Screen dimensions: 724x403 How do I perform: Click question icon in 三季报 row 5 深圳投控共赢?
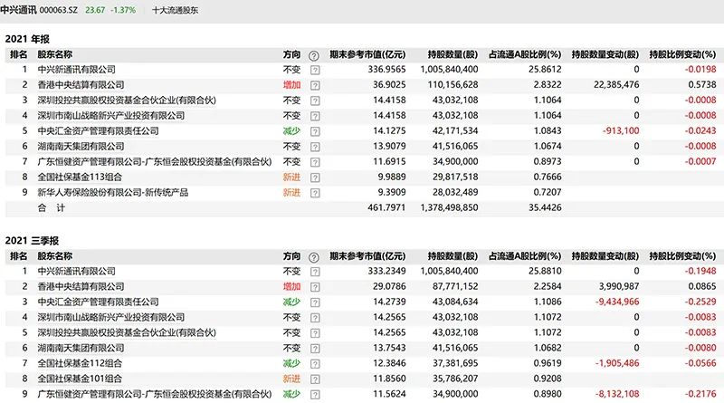(315, 333)
